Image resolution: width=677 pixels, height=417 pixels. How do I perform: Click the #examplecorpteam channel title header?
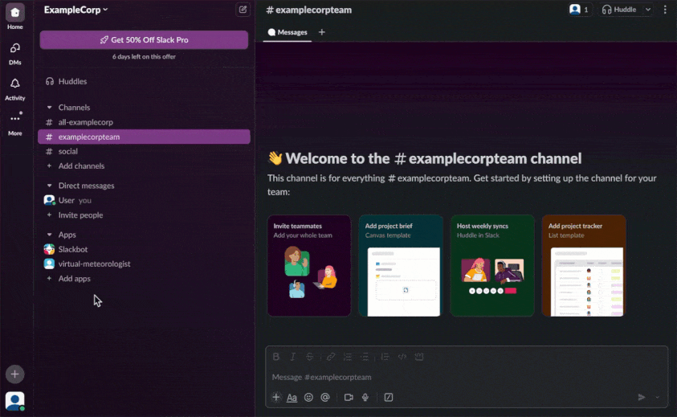(309, 10)
